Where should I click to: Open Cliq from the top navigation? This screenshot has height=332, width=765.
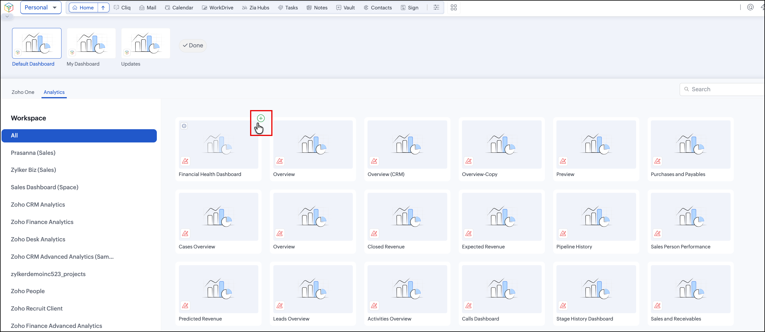[x=122, y=8]
